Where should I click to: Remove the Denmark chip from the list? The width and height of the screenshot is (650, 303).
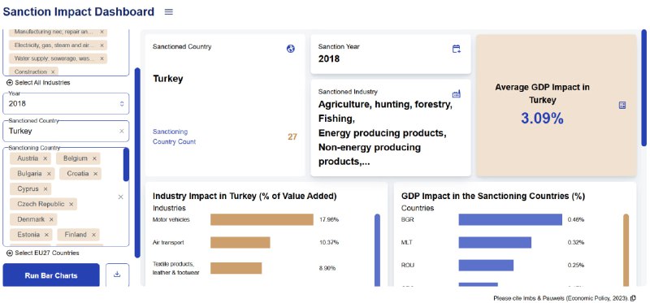51,219
